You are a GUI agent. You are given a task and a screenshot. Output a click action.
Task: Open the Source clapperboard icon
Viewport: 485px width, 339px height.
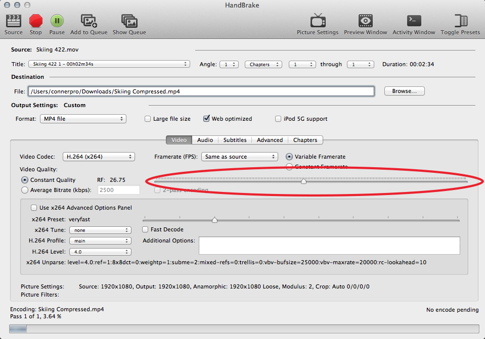[13, 21]
